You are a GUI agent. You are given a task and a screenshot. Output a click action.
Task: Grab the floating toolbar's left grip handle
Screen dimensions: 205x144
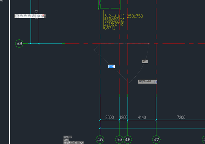tap(14, 16)
